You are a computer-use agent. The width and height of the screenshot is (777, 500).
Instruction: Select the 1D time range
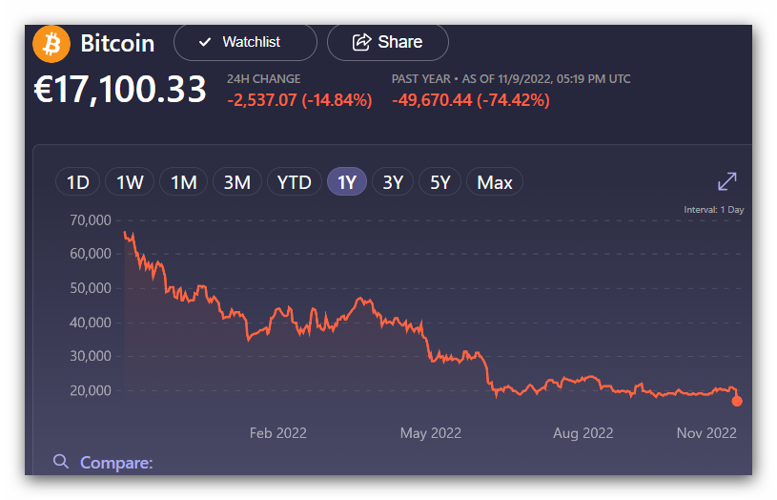click(77, 182)
